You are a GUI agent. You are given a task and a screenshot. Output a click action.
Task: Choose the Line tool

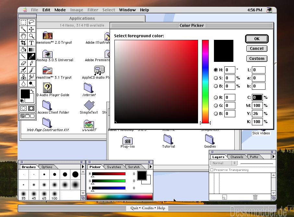[23, 56]
